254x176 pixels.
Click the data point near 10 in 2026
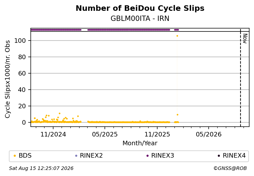[x=177, y=115]
